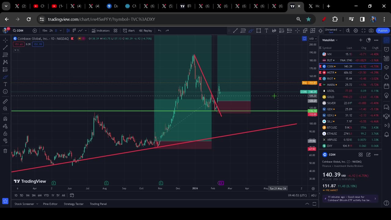Viewport: 391px width, 220px height.
Task: Open the Strategy Tester tab
Action: (x=74, y=204)
